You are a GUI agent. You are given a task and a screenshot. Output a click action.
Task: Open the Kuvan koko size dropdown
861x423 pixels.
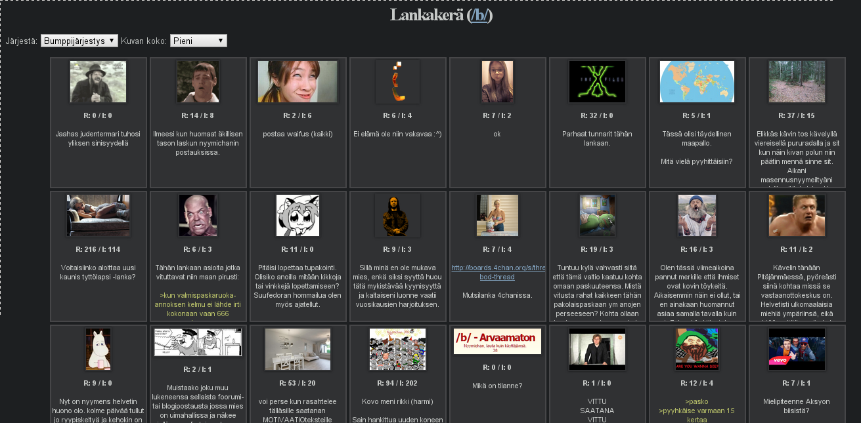point(198,41)
